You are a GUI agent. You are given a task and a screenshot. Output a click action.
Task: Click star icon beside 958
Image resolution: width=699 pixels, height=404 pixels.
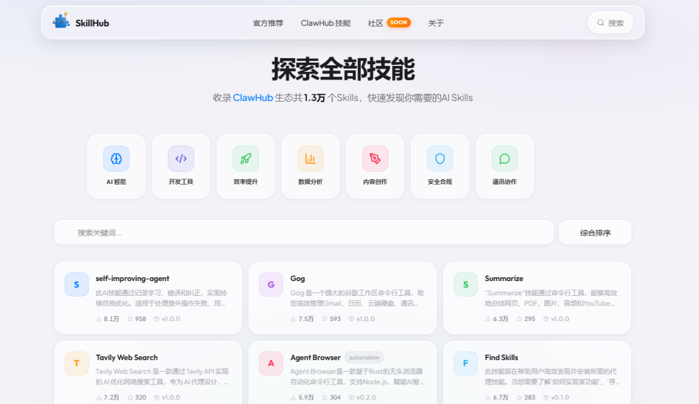(130, 319)
